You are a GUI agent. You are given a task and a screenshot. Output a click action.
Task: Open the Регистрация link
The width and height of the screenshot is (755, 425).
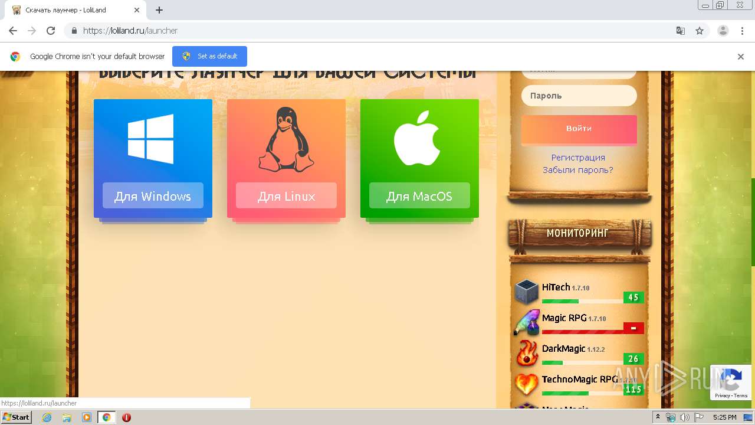point(578,158)
